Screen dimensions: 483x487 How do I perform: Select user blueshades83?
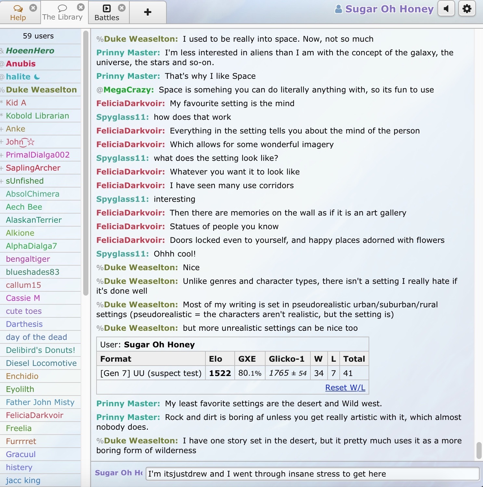click(40, 272)
